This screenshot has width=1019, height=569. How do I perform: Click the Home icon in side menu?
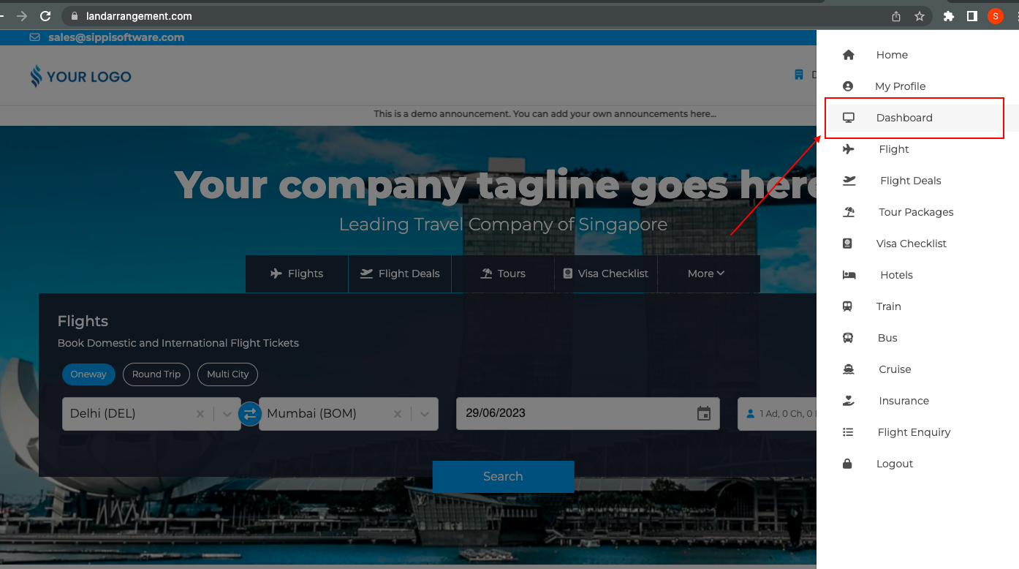848,55
